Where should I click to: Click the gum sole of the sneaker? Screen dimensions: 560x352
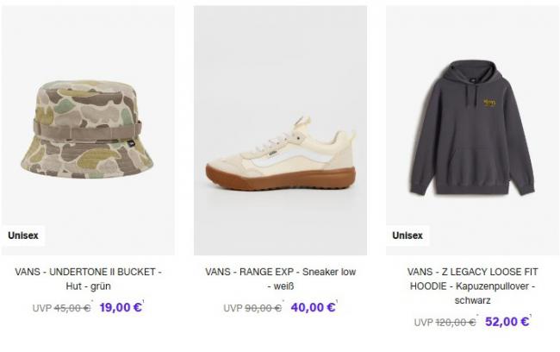click(x=281, y=178)
